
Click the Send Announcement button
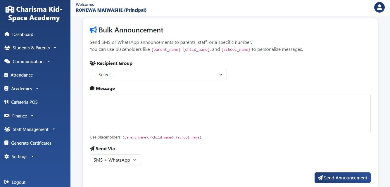[x=342, y=178]
